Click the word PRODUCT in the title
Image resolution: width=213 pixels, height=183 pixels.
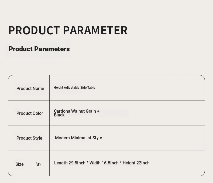[34, 30]
